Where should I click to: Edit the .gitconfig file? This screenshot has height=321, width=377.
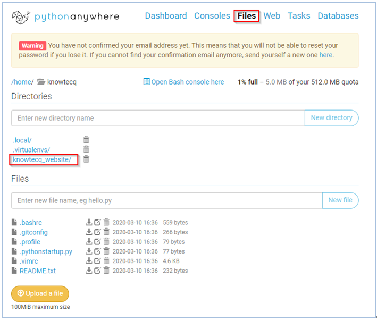click(x=97, y=232)
